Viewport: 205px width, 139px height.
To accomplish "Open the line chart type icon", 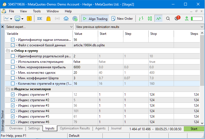I will (x=6, y=19).
